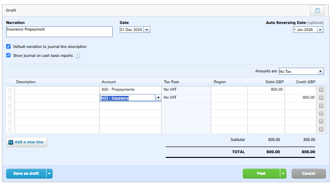
Task: Click Add a new line
Action: point(26,142)
